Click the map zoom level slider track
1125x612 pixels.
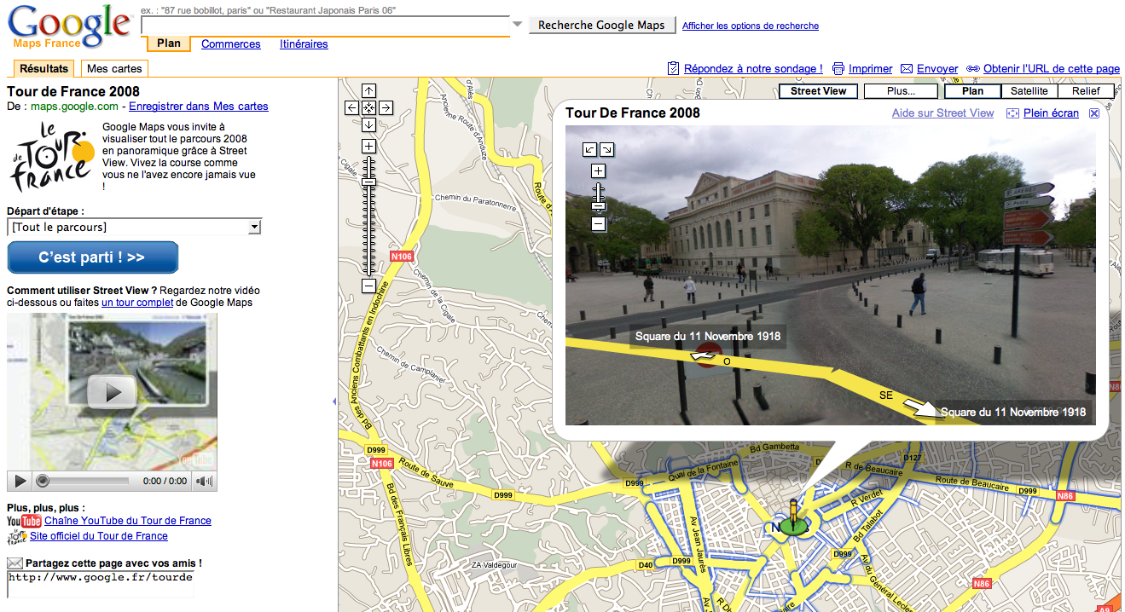click(368, 217)
